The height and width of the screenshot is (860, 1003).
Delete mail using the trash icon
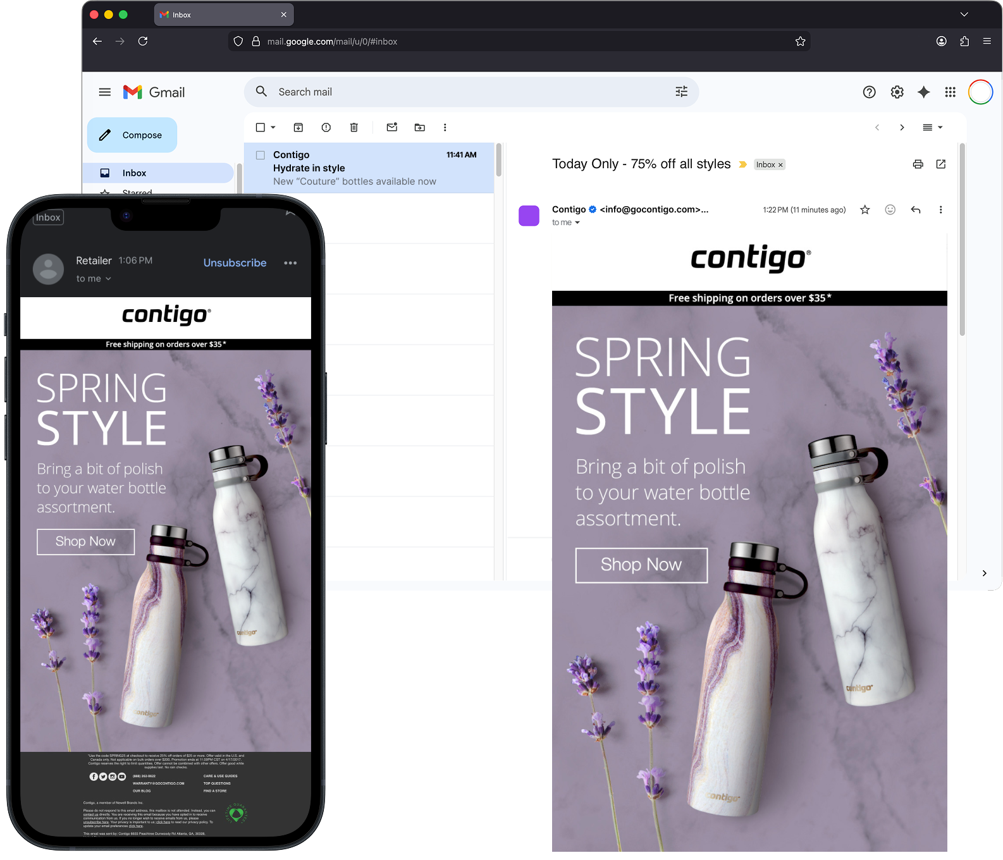(x=354, y=128)
